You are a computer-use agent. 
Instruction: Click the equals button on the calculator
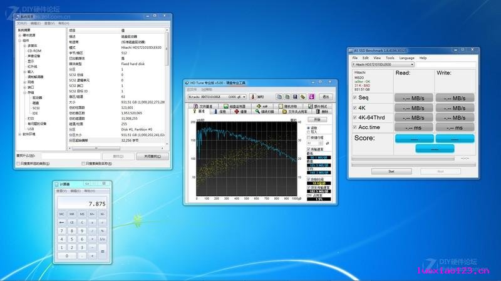click(103, 252)
